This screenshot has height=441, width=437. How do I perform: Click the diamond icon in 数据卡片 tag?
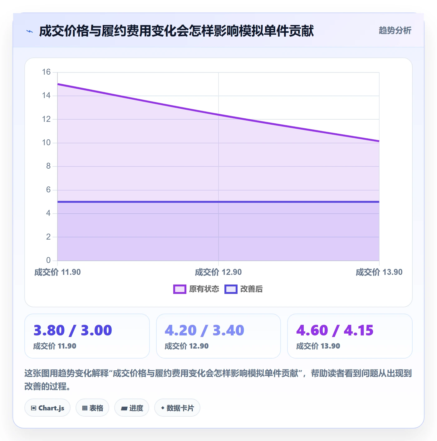163,408
